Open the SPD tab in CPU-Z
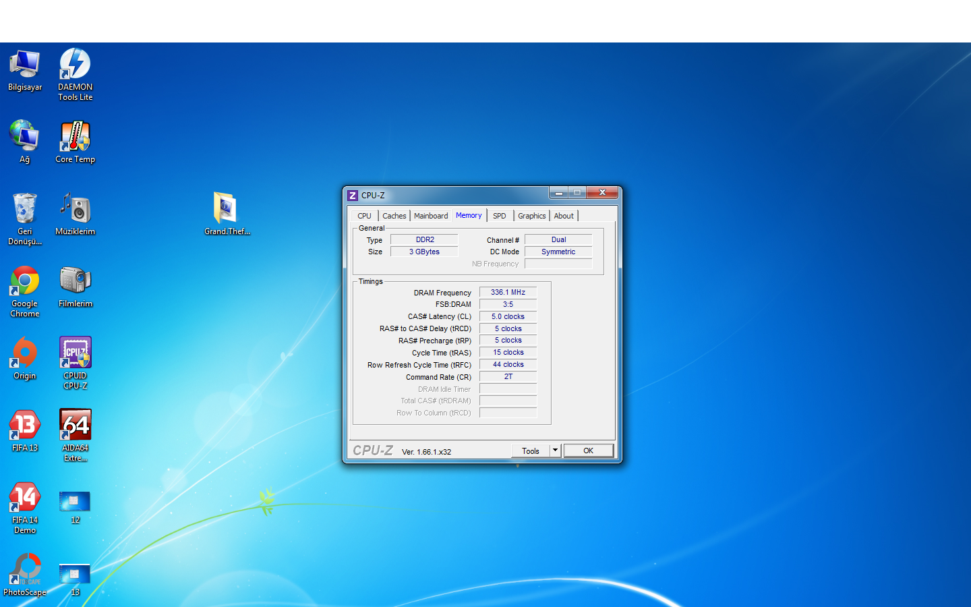971x607 pixels. [499, 216]
